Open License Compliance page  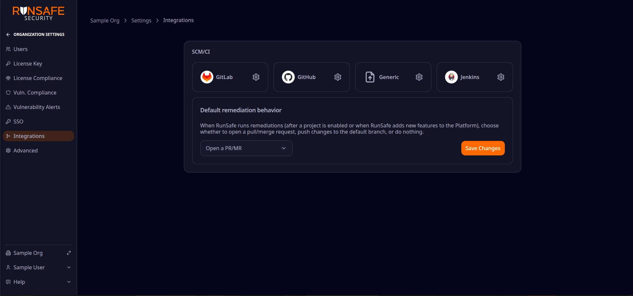click(x=39, y=78)
